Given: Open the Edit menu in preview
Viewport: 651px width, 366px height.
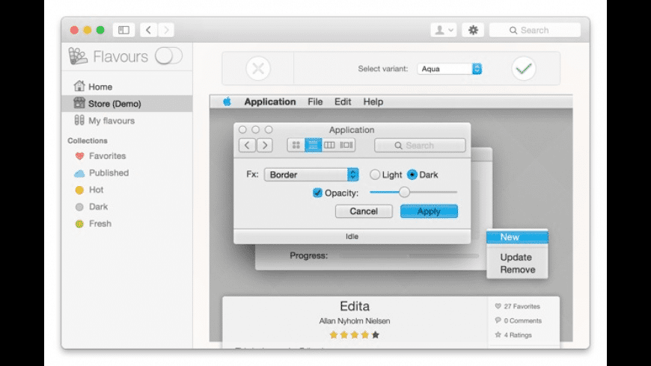Looking at the screenshot, I should 343,102.
